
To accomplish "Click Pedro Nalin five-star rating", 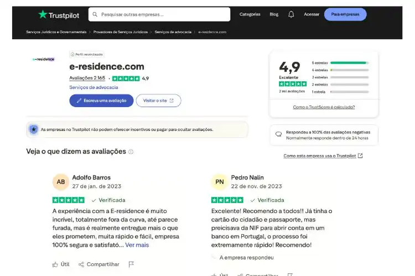I will coord(227,200).
